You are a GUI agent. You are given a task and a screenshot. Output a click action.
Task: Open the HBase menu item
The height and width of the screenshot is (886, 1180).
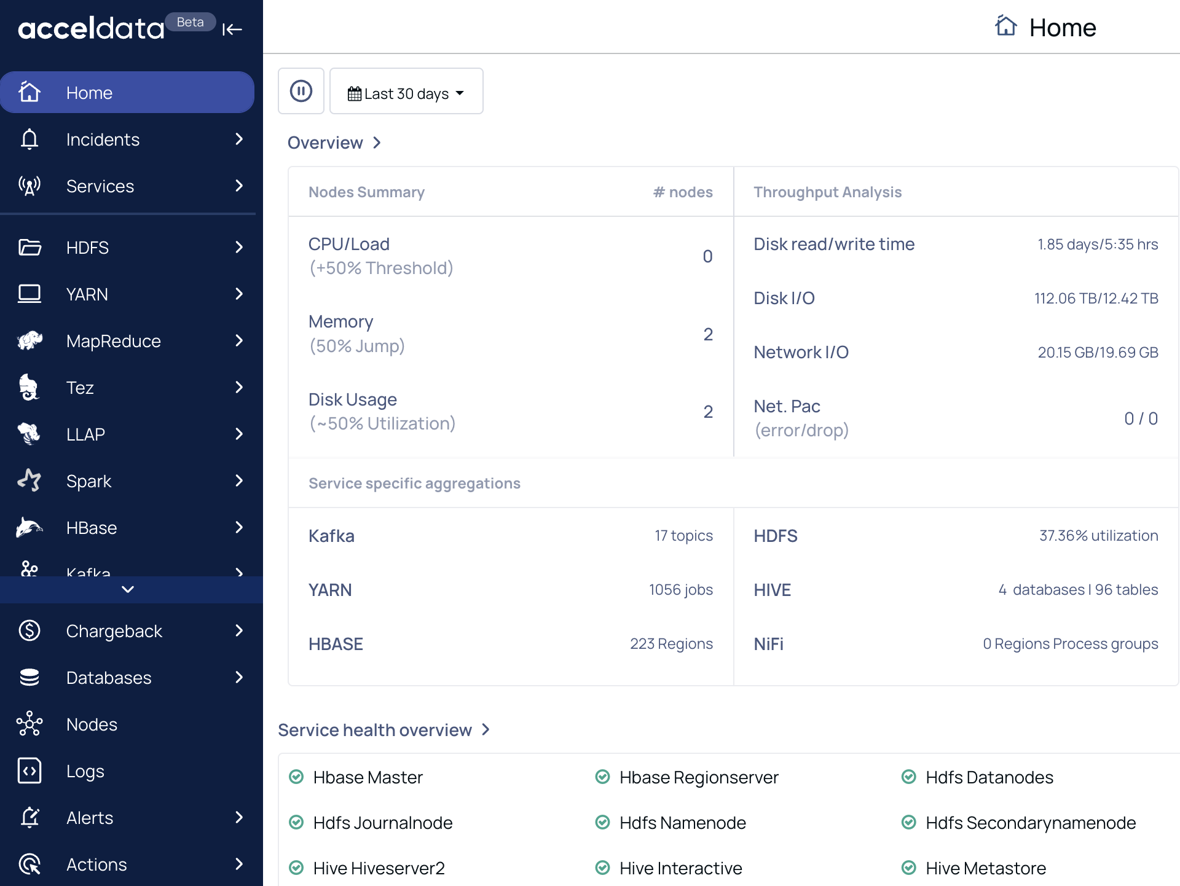point(127,527)
